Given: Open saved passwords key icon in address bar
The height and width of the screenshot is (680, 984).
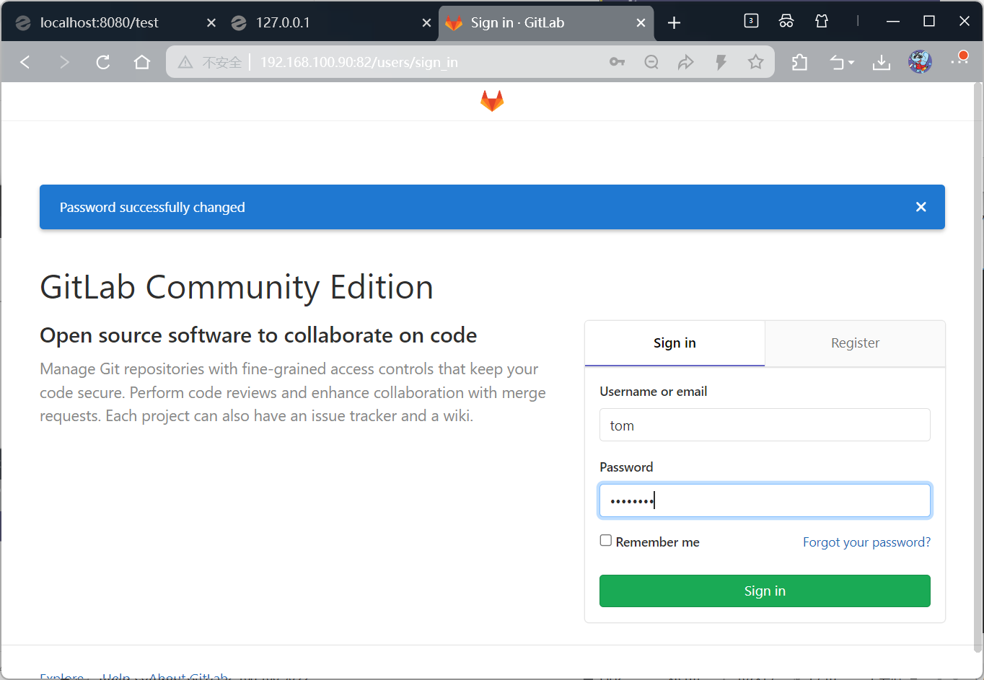Looking at the screenshot, I should point(617,62).
